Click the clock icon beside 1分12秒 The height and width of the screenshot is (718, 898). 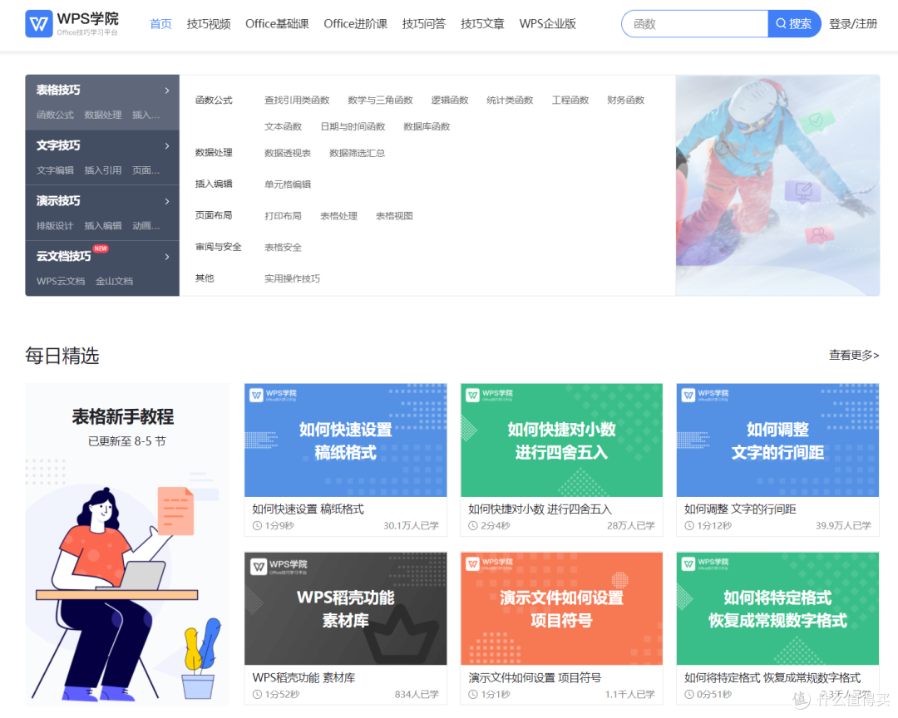click(x=689, y=525)
